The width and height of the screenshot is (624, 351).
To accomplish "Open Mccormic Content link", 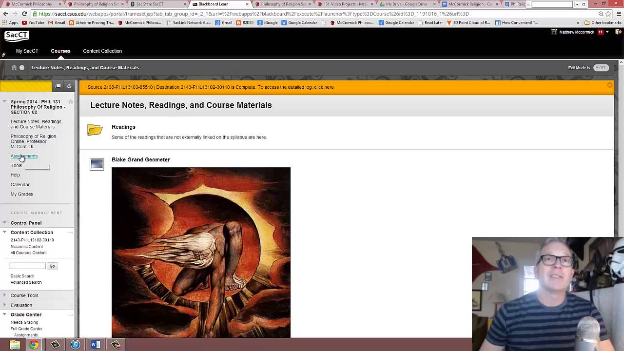I will coord(27,247).
